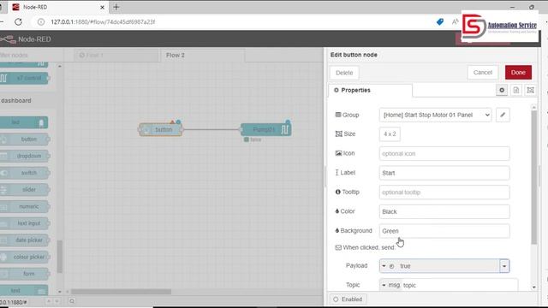Viewport: 548px width, 308px height.
Task: Click the canvas horizontal scrollbar
Action: (121, 292)
